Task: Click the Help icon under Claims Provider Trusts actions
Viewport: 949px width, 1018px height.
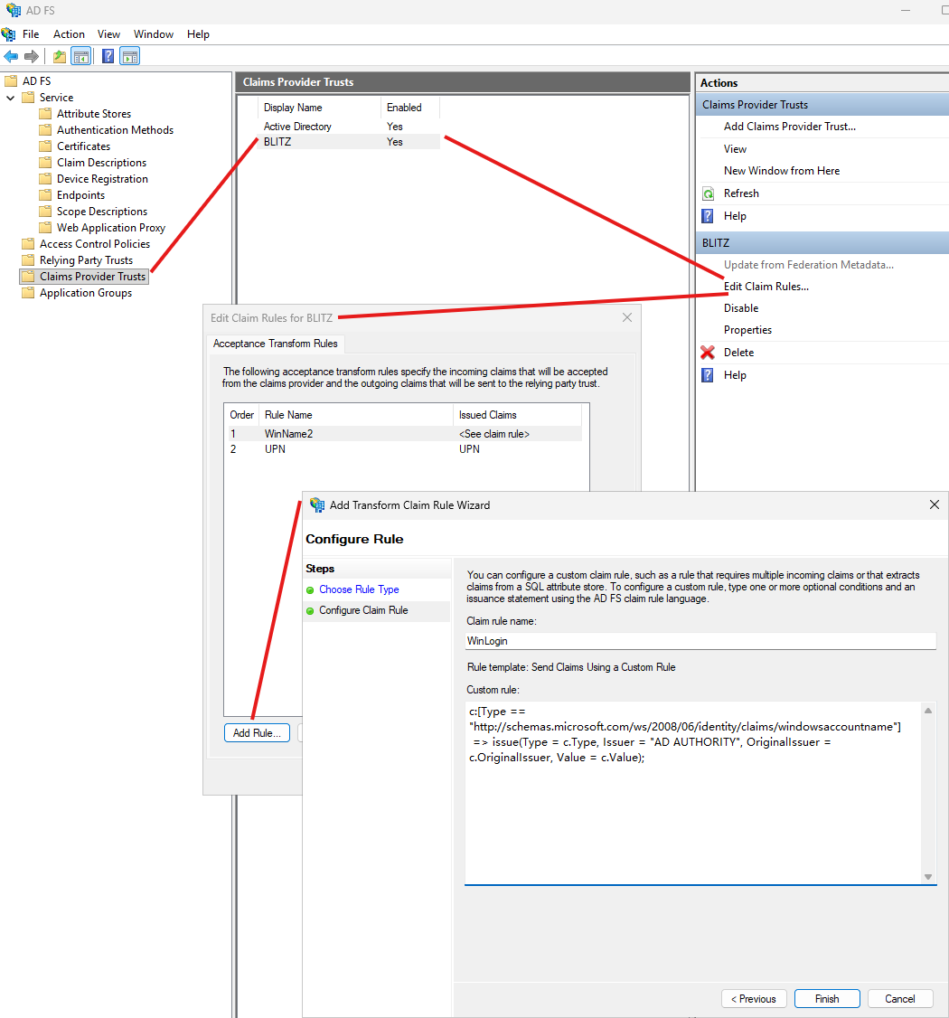Action: point(708,216)
